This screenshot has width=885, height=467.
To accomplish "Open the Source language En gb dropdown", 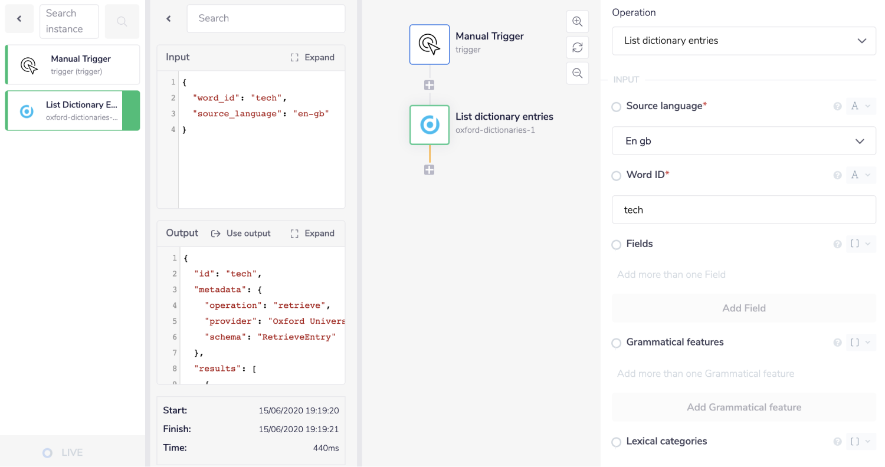I will click(743, 140).
